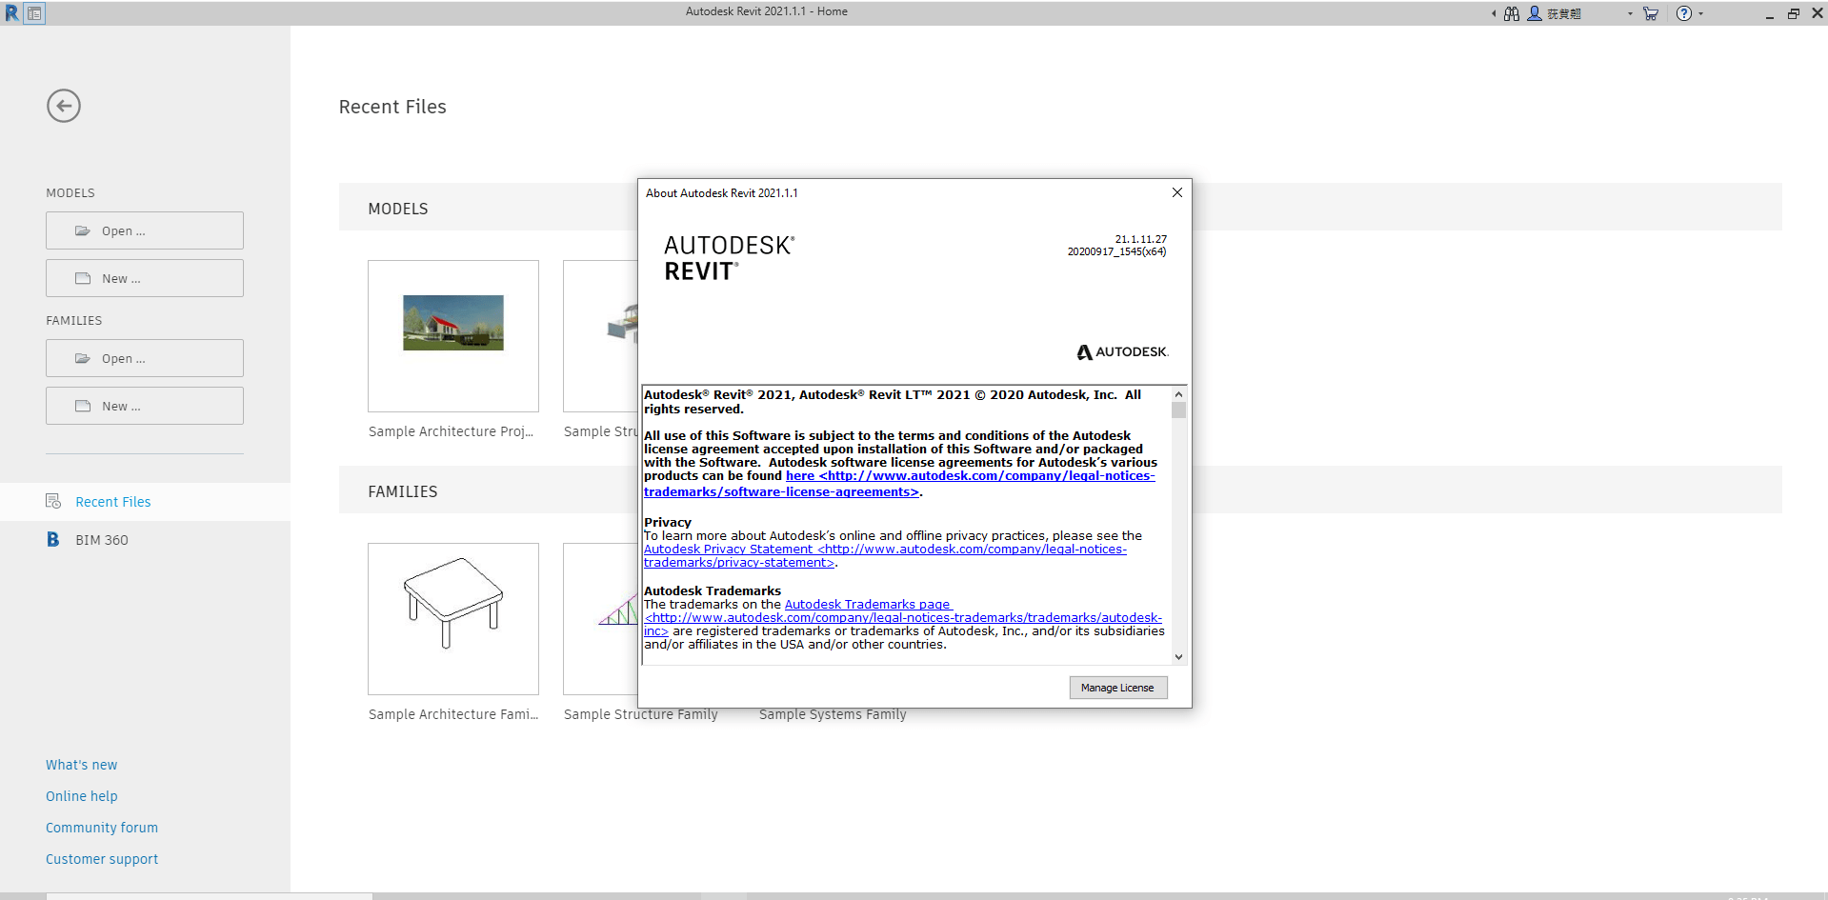Viewport: 1828px width, 900px height.
Task: Open the Customer support link
Action: pos(102,859)
